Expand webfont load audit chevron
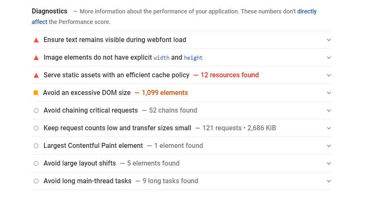This screenshot has height=200, width=371. pyautogui.click(x=329, y=40)
